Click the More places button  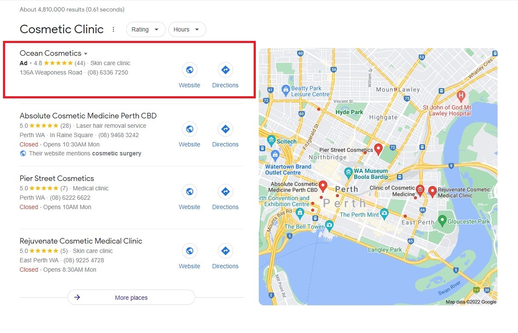click(131, 298)
